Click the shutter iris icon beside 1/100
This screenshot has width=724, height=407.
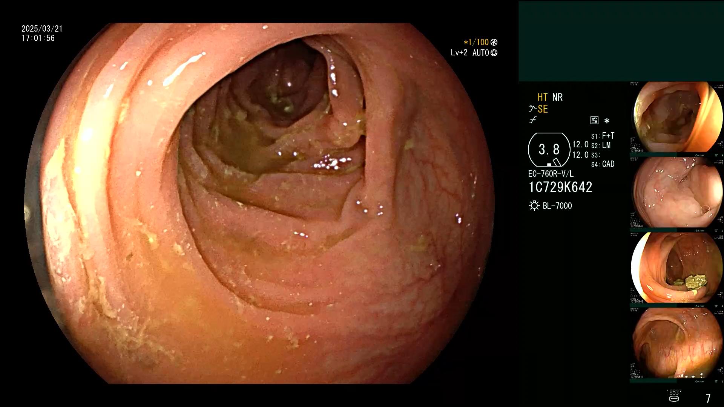point(494,42)
